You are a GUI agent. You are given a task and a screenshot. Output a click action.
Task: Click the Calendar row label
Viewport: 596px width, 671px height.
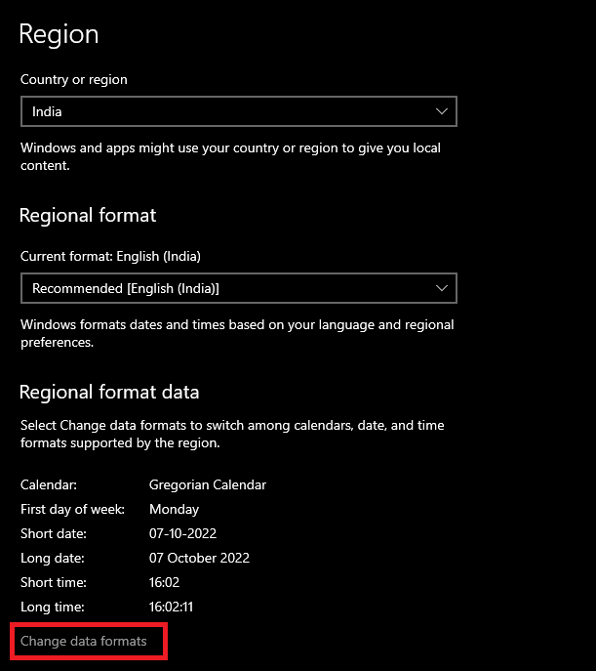click(x=49, y=484)
